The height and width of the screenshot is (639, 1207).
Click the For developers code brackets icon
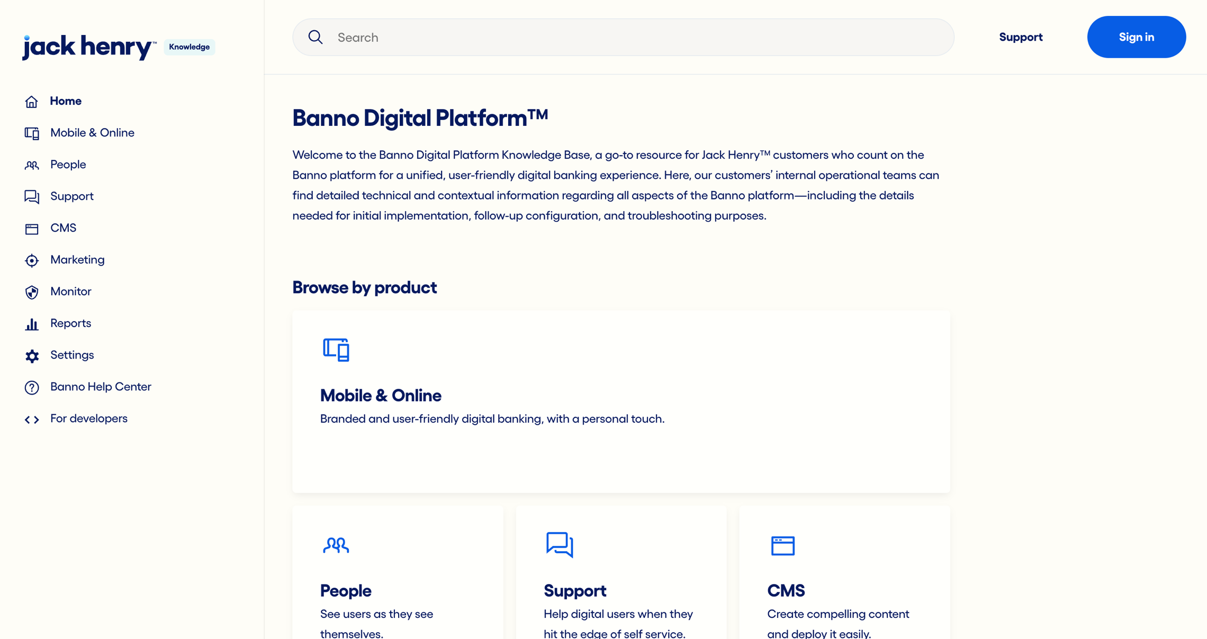(x=32, y=419)
